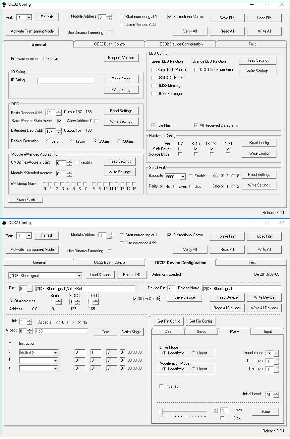The image size is (290, 439).
Task: Open the Multibit 2 instruction dropdown
Action: click(x=55, y=352)
